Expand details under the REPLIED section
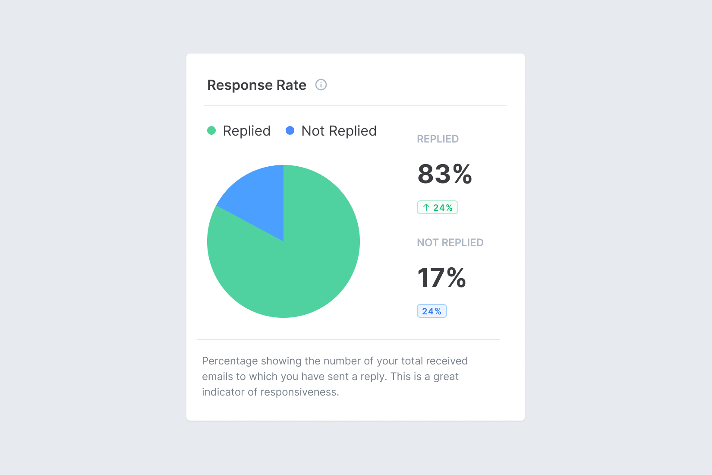 click(x=438, y=139)
